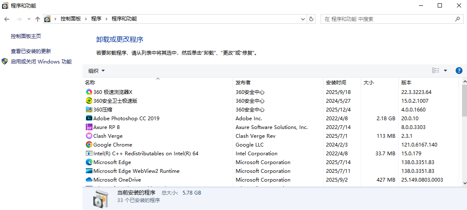Open 启用或关闭 Windows 功能 link
Viewport: 467px width, 210px height.
(x=41, y=62)
